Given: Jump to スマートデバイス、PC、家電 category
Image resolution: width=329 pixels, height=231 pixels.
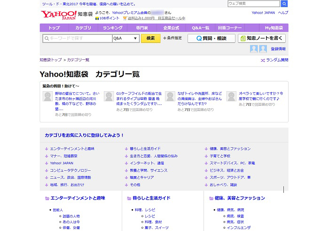Looking at the screenshot, I should point(232,163).
